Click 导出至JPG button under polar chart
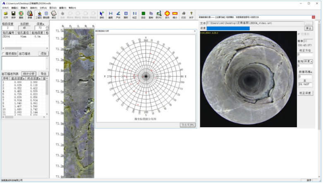The width and height of the screenshot is (323, 183). pos(187,125)
